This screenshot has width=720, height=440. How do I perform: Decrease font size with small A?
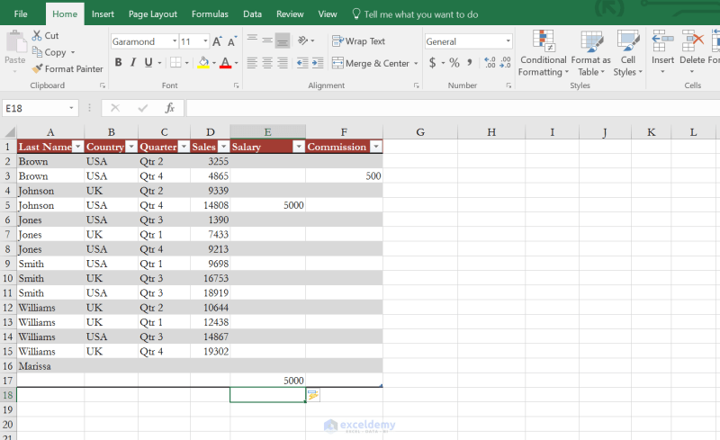click(x=232, y=41)
